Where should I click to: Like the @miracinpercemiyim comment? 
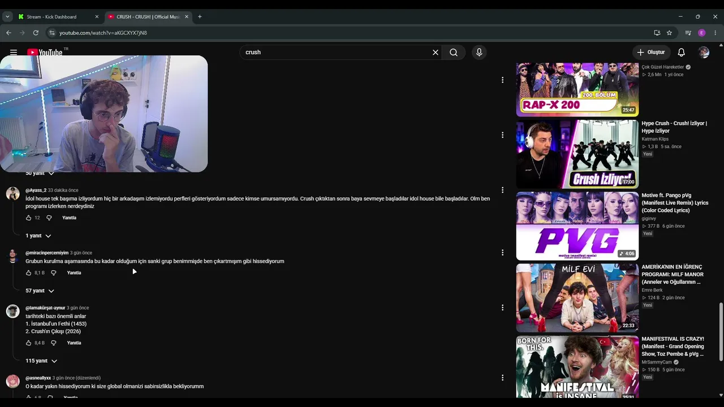[28, 272]
